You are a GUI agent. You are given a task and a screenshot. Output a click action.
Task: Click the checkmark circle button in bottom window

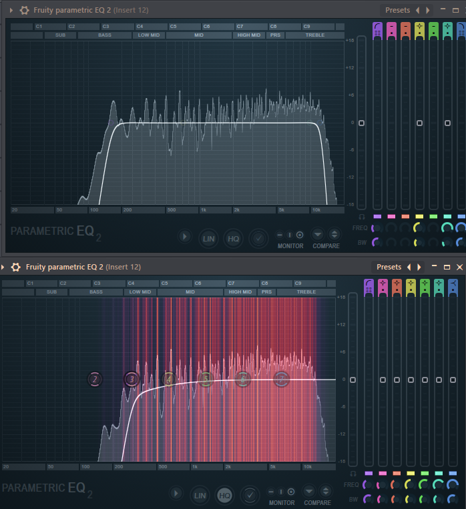tap(250, 496)
